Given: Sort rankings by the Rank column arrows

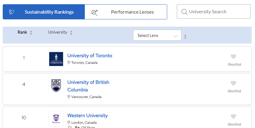Looking at the screenshot, I should pyautogui.click(x=31, y=33).
